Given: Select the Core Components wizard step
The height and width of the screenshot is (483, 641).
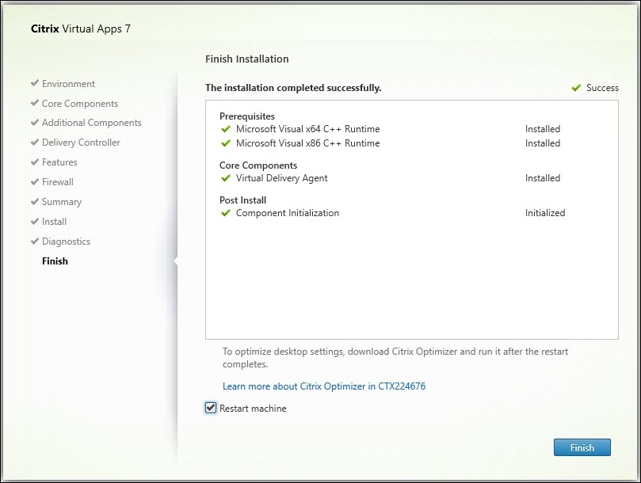Looking at the screenshot, I should coord(80,104).
